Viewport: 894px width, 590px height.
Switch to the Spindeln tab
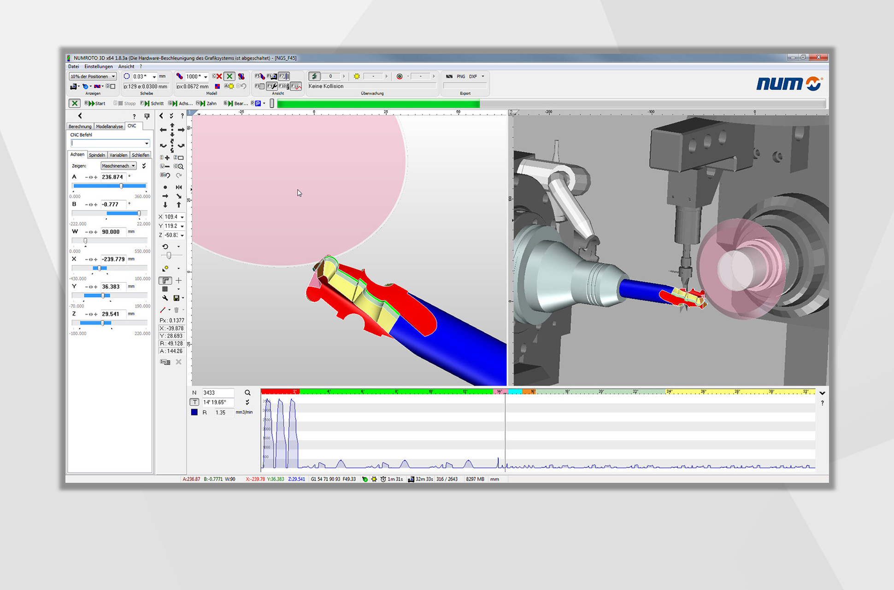pyautogui.click(x=97, y=155)
